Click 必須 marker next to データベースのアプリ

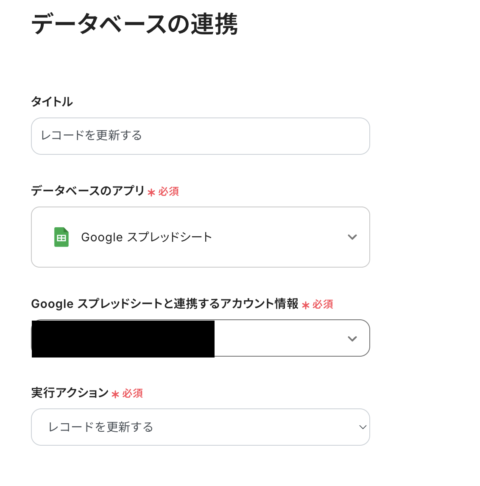169,192
